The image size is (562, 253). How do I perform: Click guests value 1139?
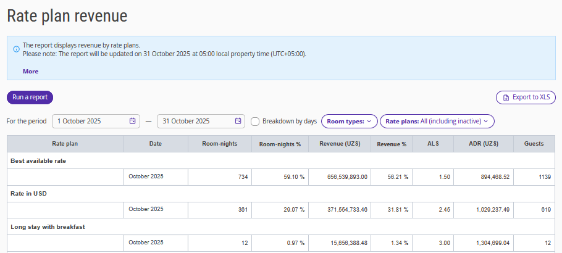coord(545,176)
